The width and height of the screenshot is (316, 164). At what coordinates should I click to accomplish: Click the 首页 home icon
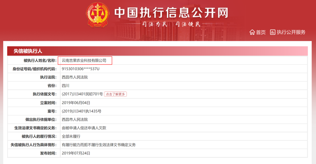pyautogui.click(x=252, y=32)
